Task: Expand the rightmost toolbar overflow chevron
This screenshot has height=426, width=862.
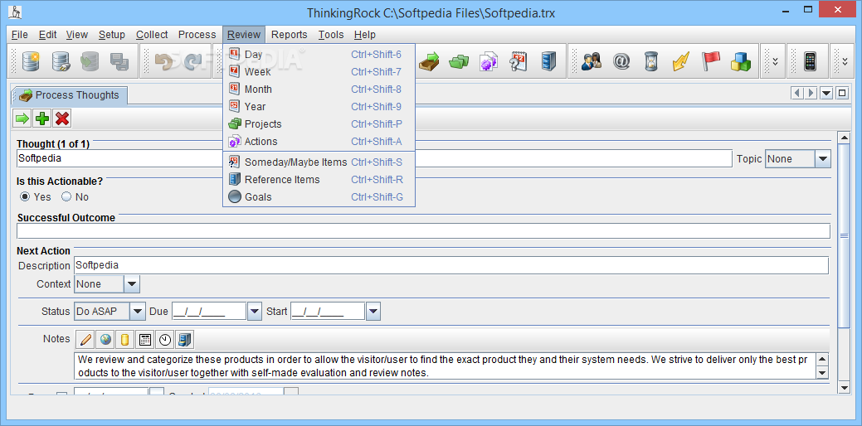Action: tap(843, 61)
